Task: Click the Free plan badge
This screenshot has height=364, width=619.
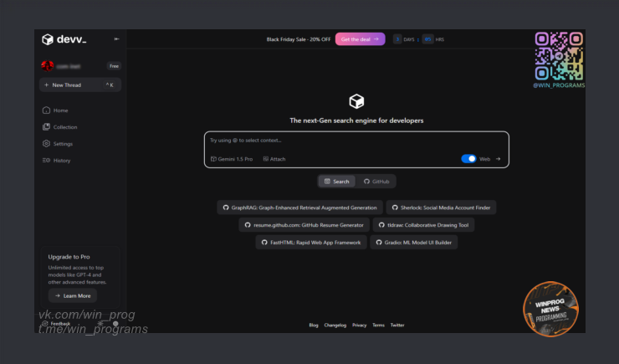Action: (x=114, y=66)
